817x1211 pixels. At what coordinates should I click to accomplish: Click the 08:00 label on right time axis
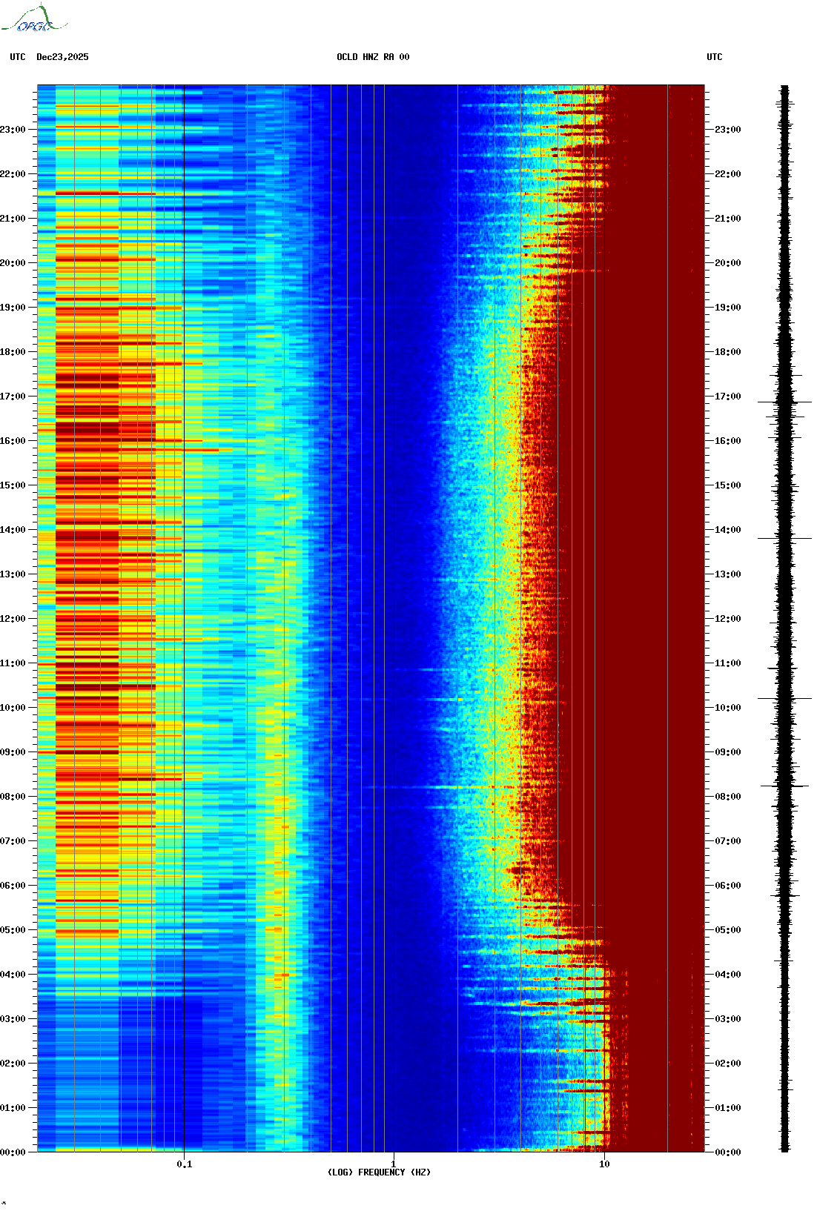(728, 797)
